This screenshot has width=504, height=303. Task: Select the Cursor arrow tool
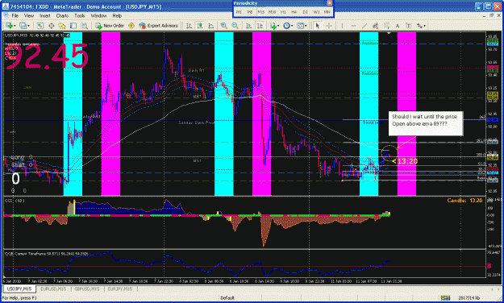318,26
